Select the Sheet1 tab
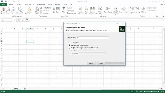 coord(16,88)
